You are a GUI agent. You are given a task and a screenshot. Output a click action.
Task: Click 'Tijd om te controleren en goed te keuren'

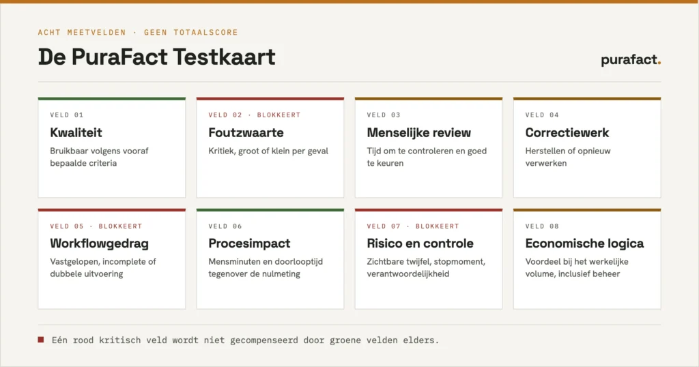[x=427, y=157]
